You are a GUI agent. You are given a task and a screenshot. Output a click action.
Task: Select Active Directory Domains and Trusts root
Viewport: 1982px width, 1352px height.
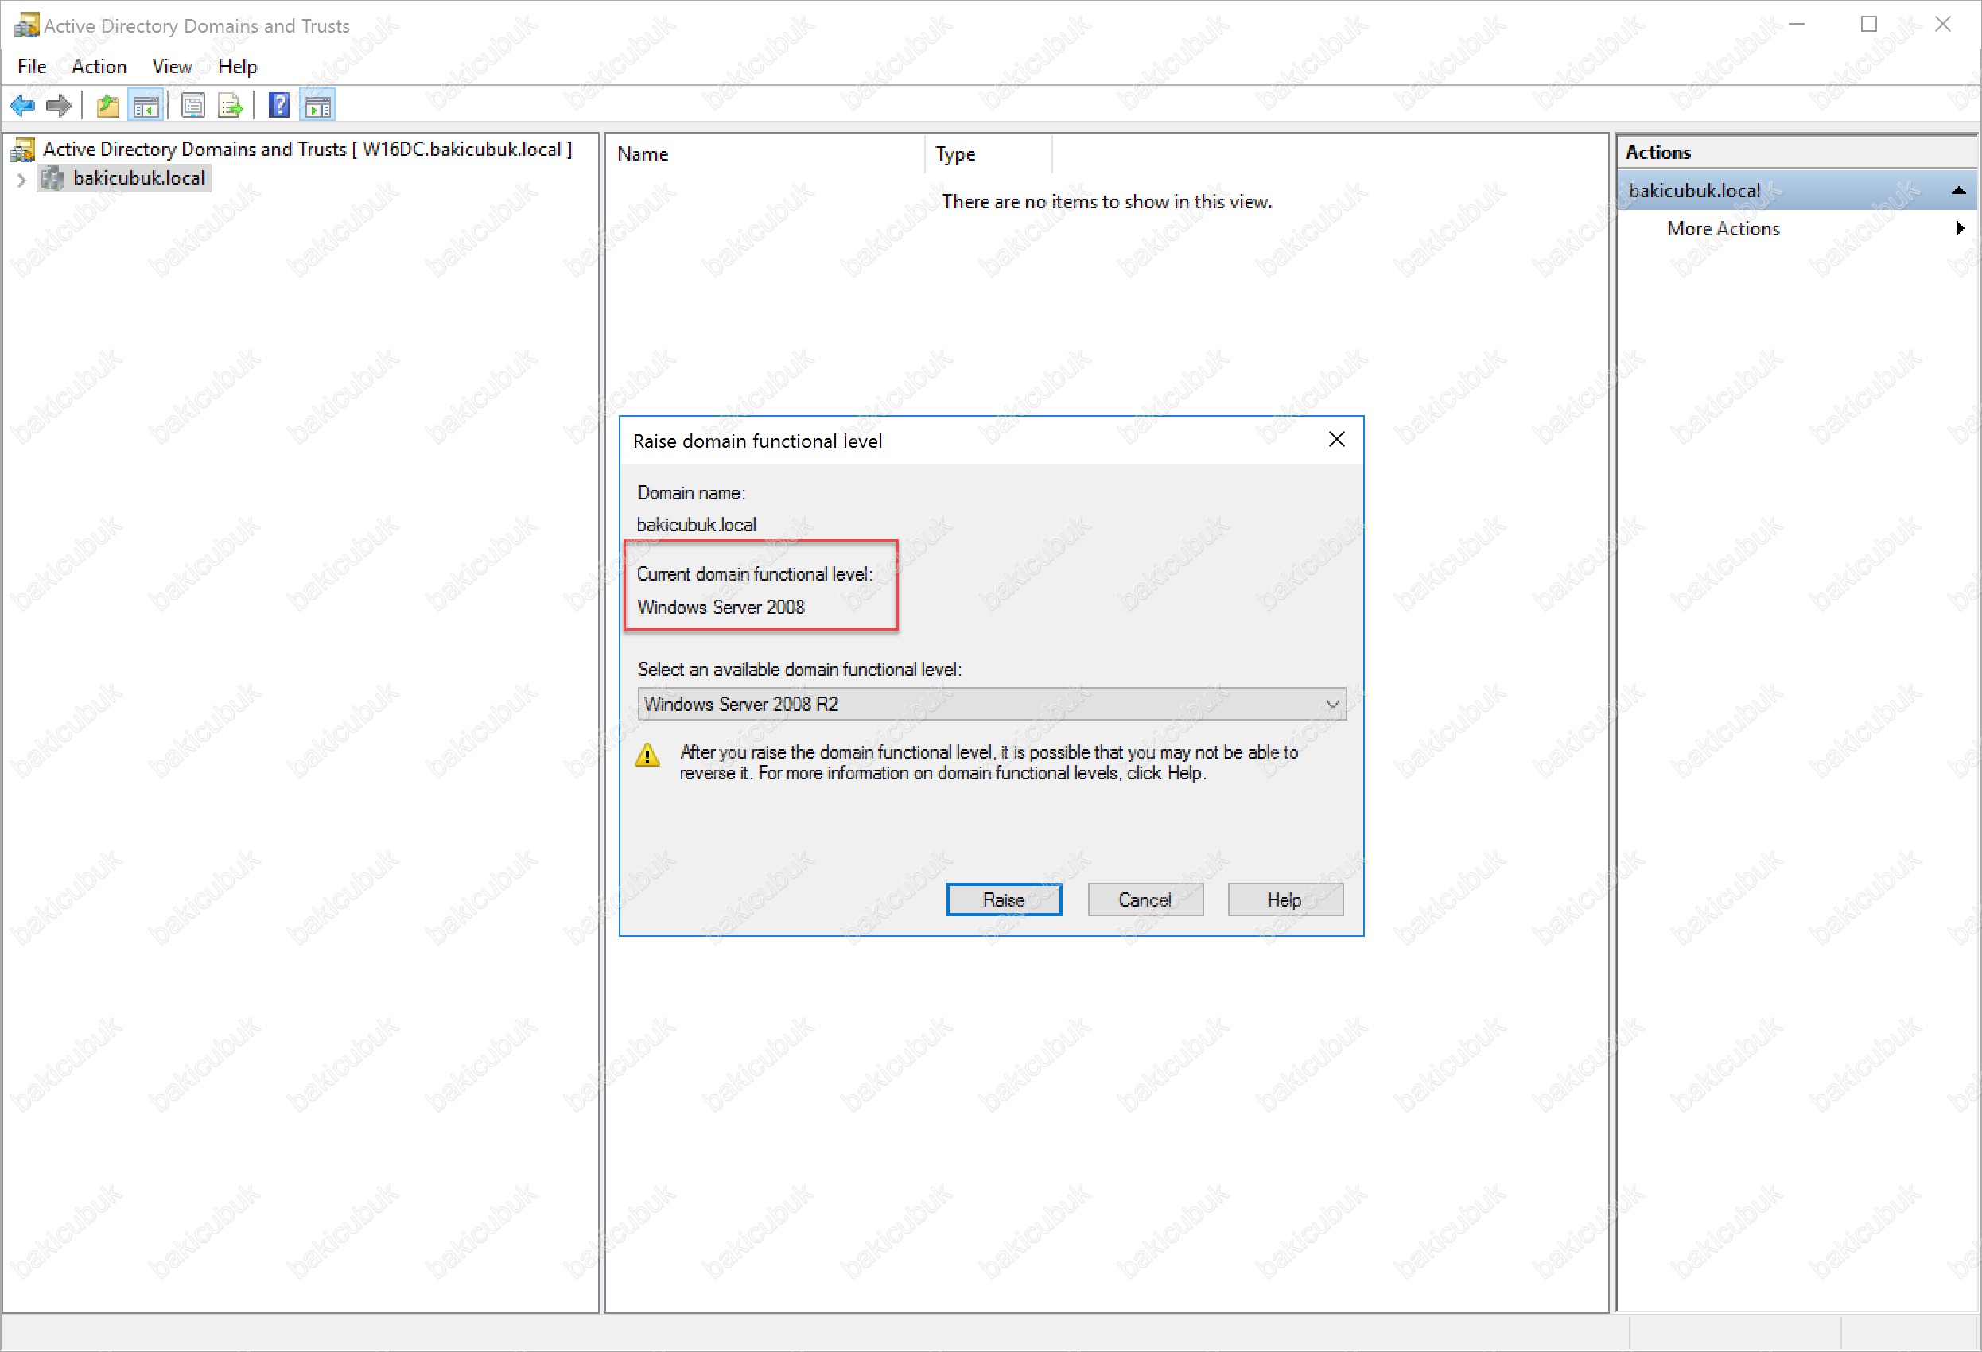(x=307, y=150)
